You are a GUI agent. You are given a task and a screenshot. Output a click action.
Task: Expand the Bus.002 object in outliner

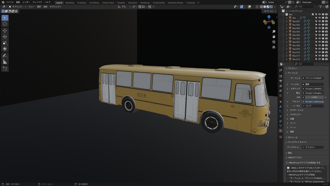(286, 25)
